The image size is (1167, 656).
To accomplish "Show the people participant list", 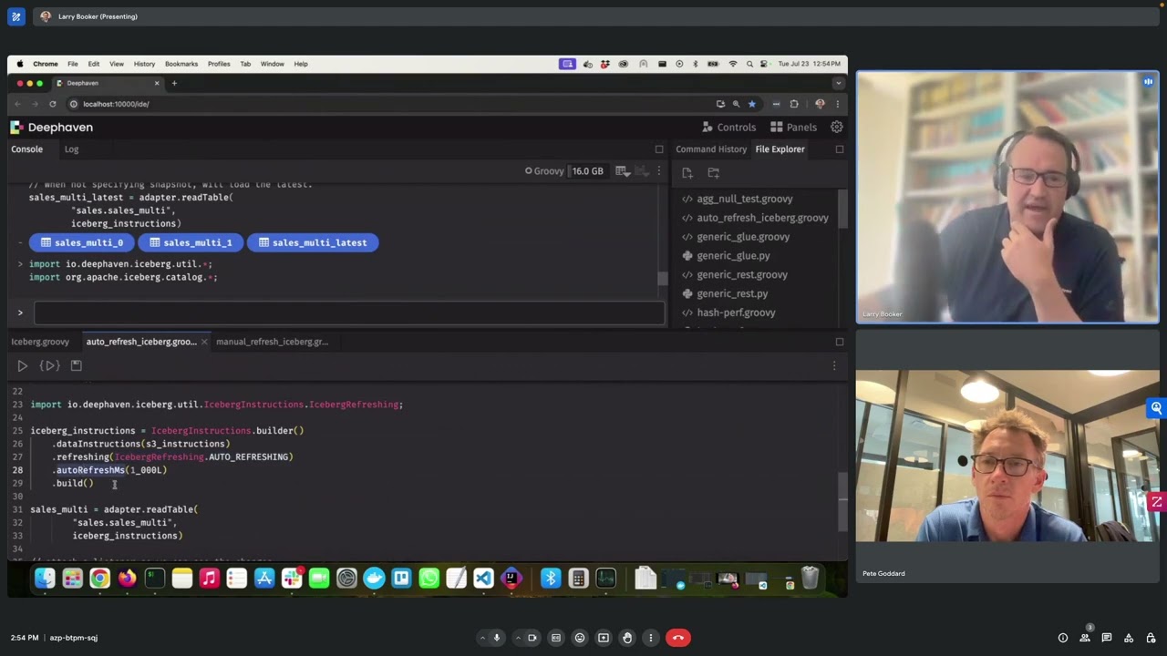I will 1085,638.
